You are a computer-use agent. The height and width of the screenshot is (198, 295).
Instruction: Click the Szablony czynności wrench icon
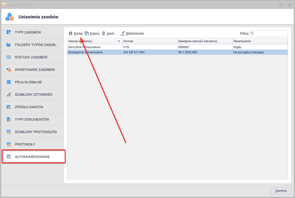(x=9, y=95)
